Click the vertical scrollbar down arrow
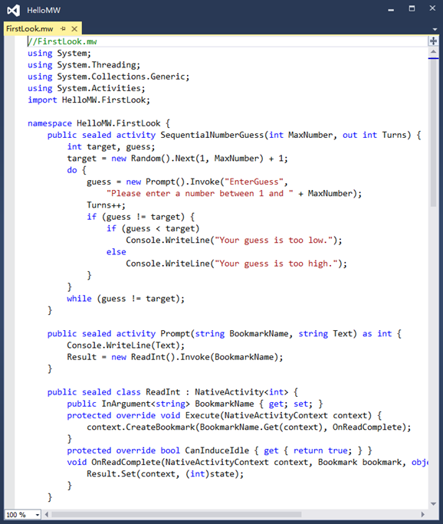443x524 pixels. [433, 504]
